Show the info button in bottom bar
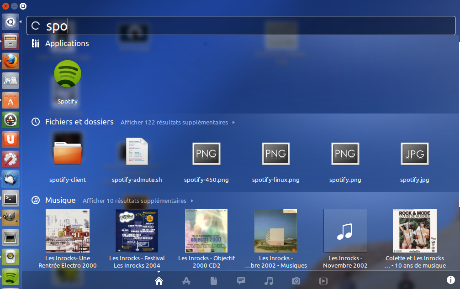 [x=450, y=280]
